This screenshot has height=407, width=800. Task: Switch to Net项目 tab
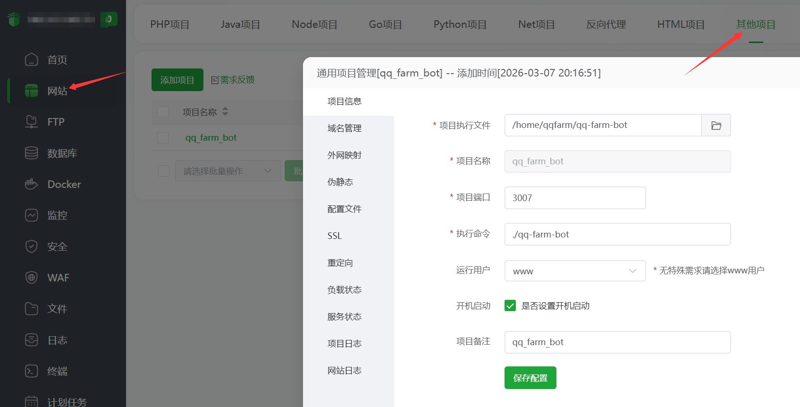pyautogui.click(x=536, y=25)
